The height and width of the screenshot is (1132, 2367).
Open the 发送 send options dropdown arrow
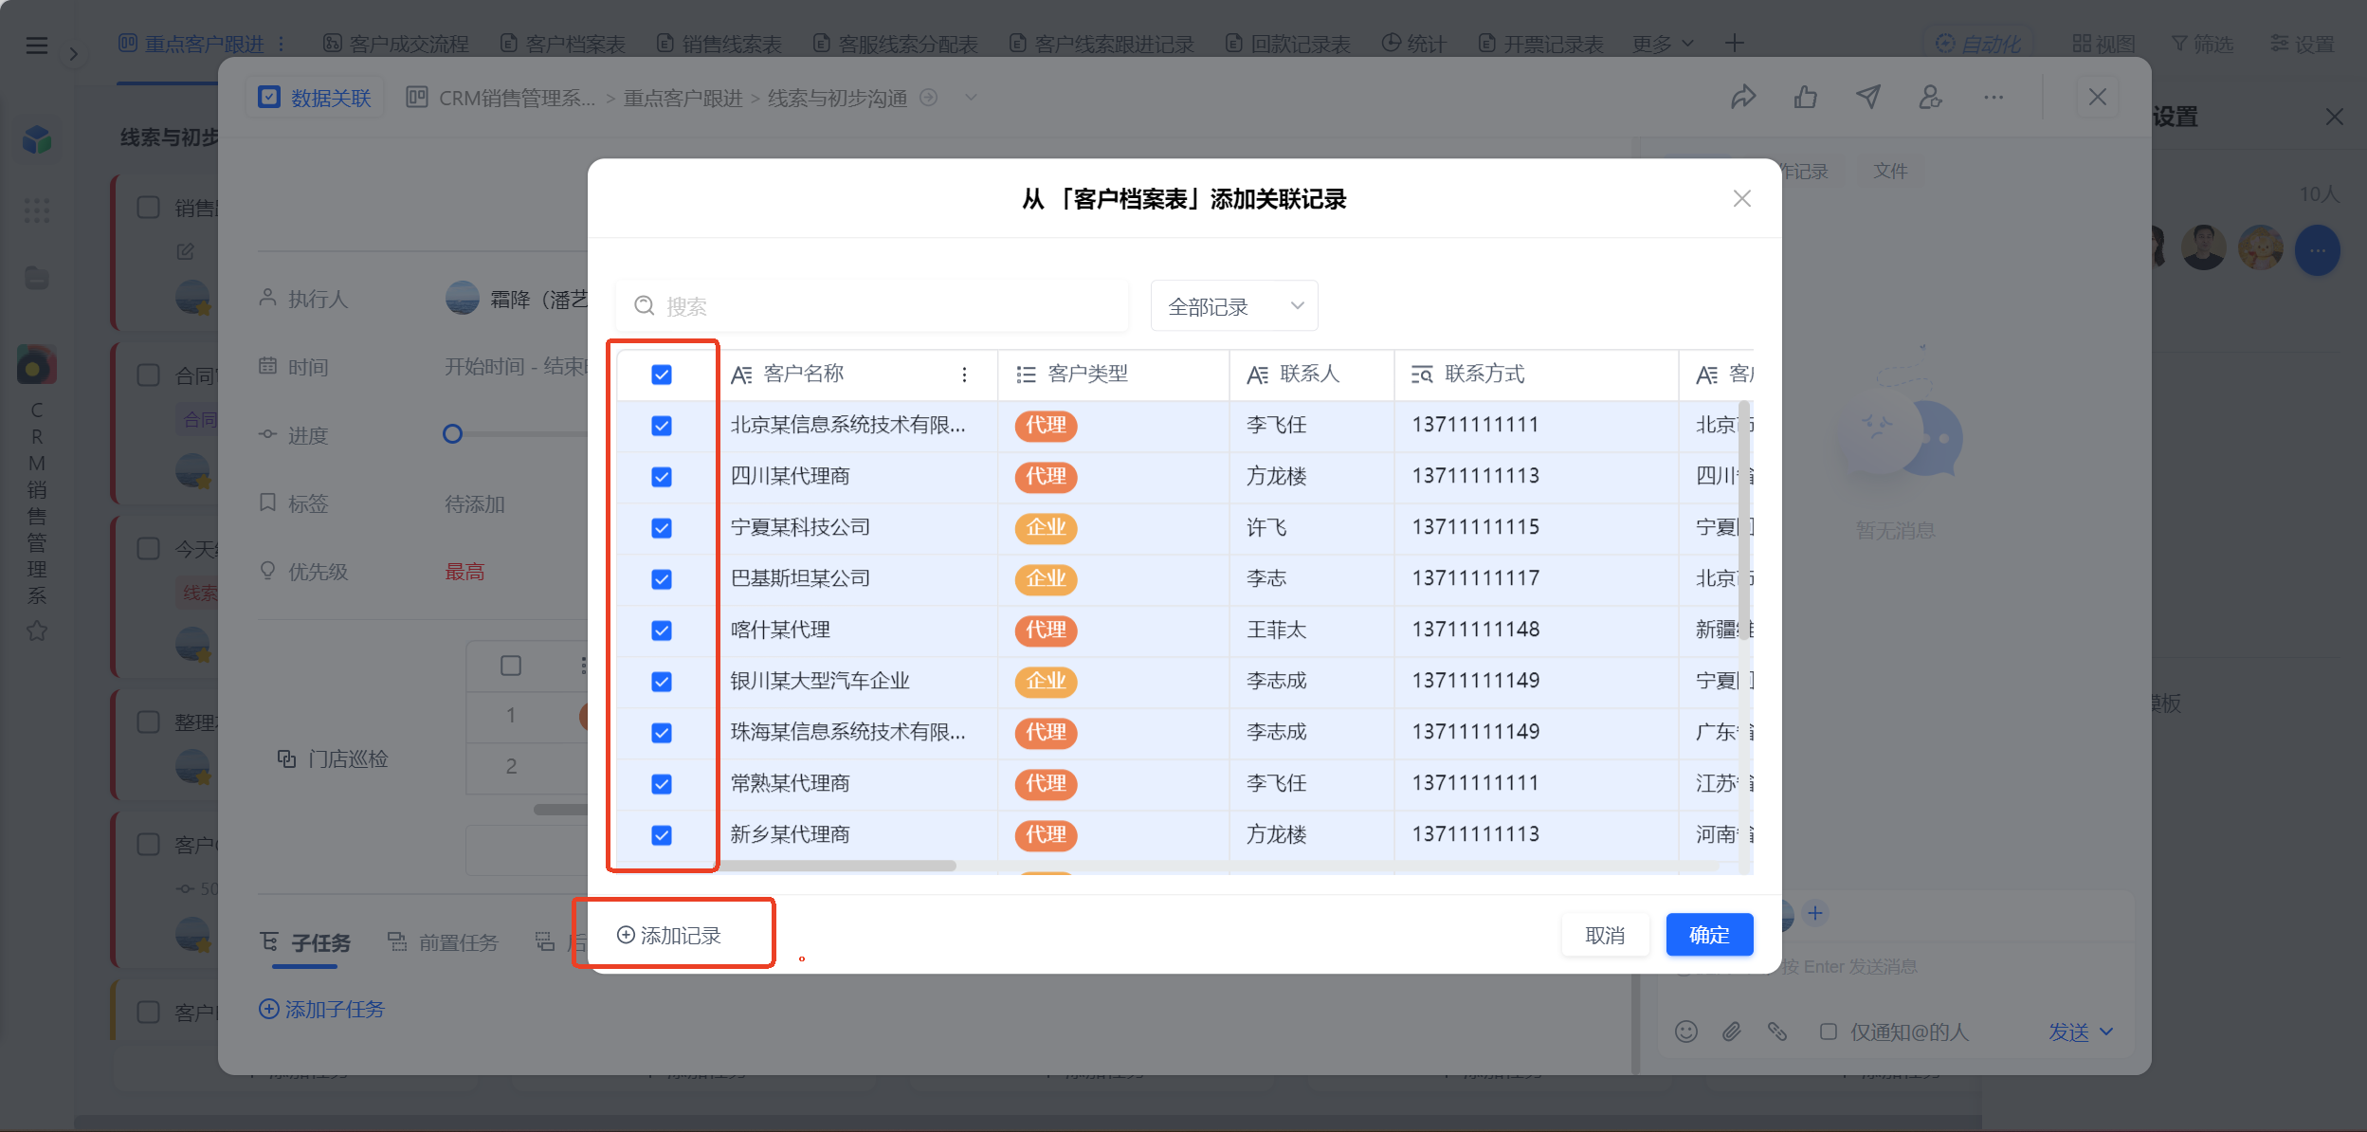pyautogui.click(x=2106, y=1032)
